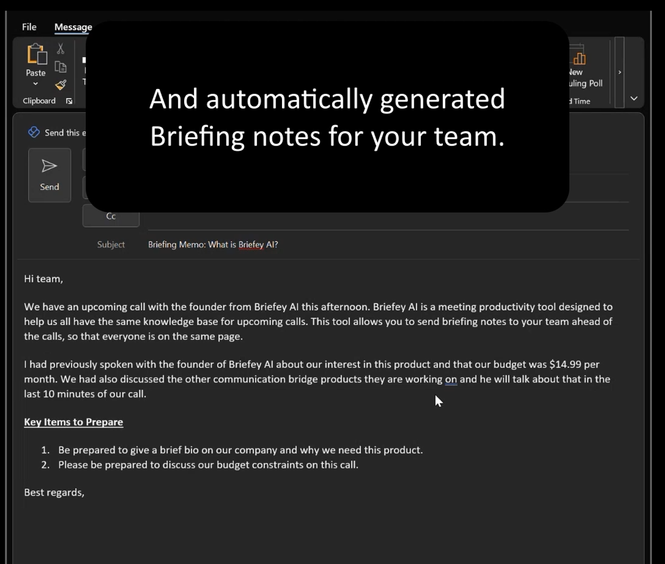Click the Paste clipboard icon
The height and width of the screenshot is (564, 665).
point(36,55)
